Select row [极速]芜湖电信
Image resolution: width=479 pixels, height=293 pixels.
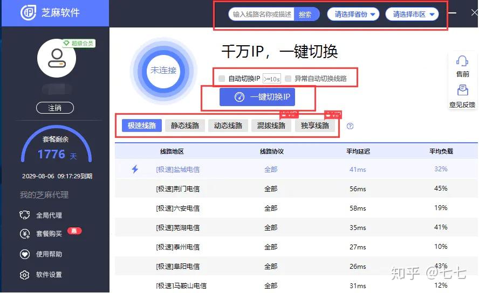tap(296, 227)
